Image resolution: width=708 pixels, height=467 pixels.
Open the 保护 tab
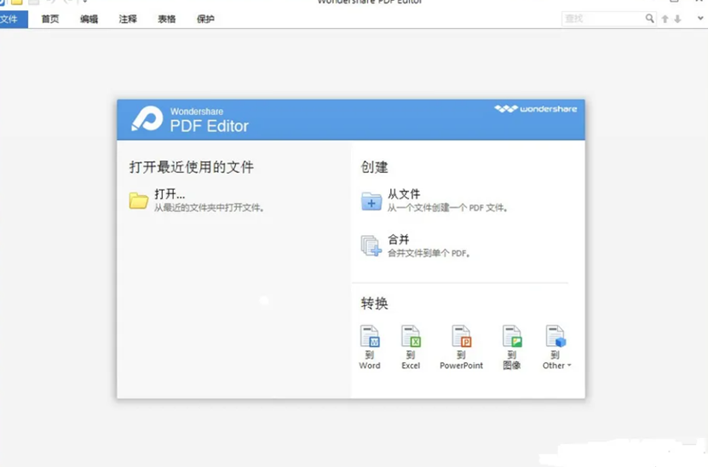(x=205, y=19)
